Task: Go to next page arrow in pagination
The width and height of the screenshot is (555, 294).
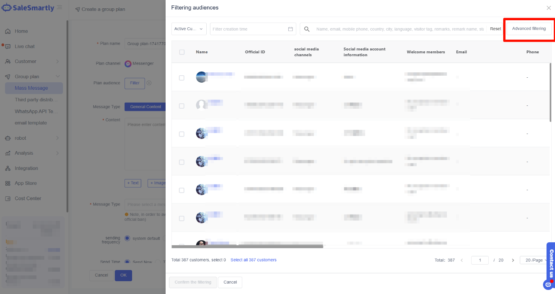Action: point(513,260)
